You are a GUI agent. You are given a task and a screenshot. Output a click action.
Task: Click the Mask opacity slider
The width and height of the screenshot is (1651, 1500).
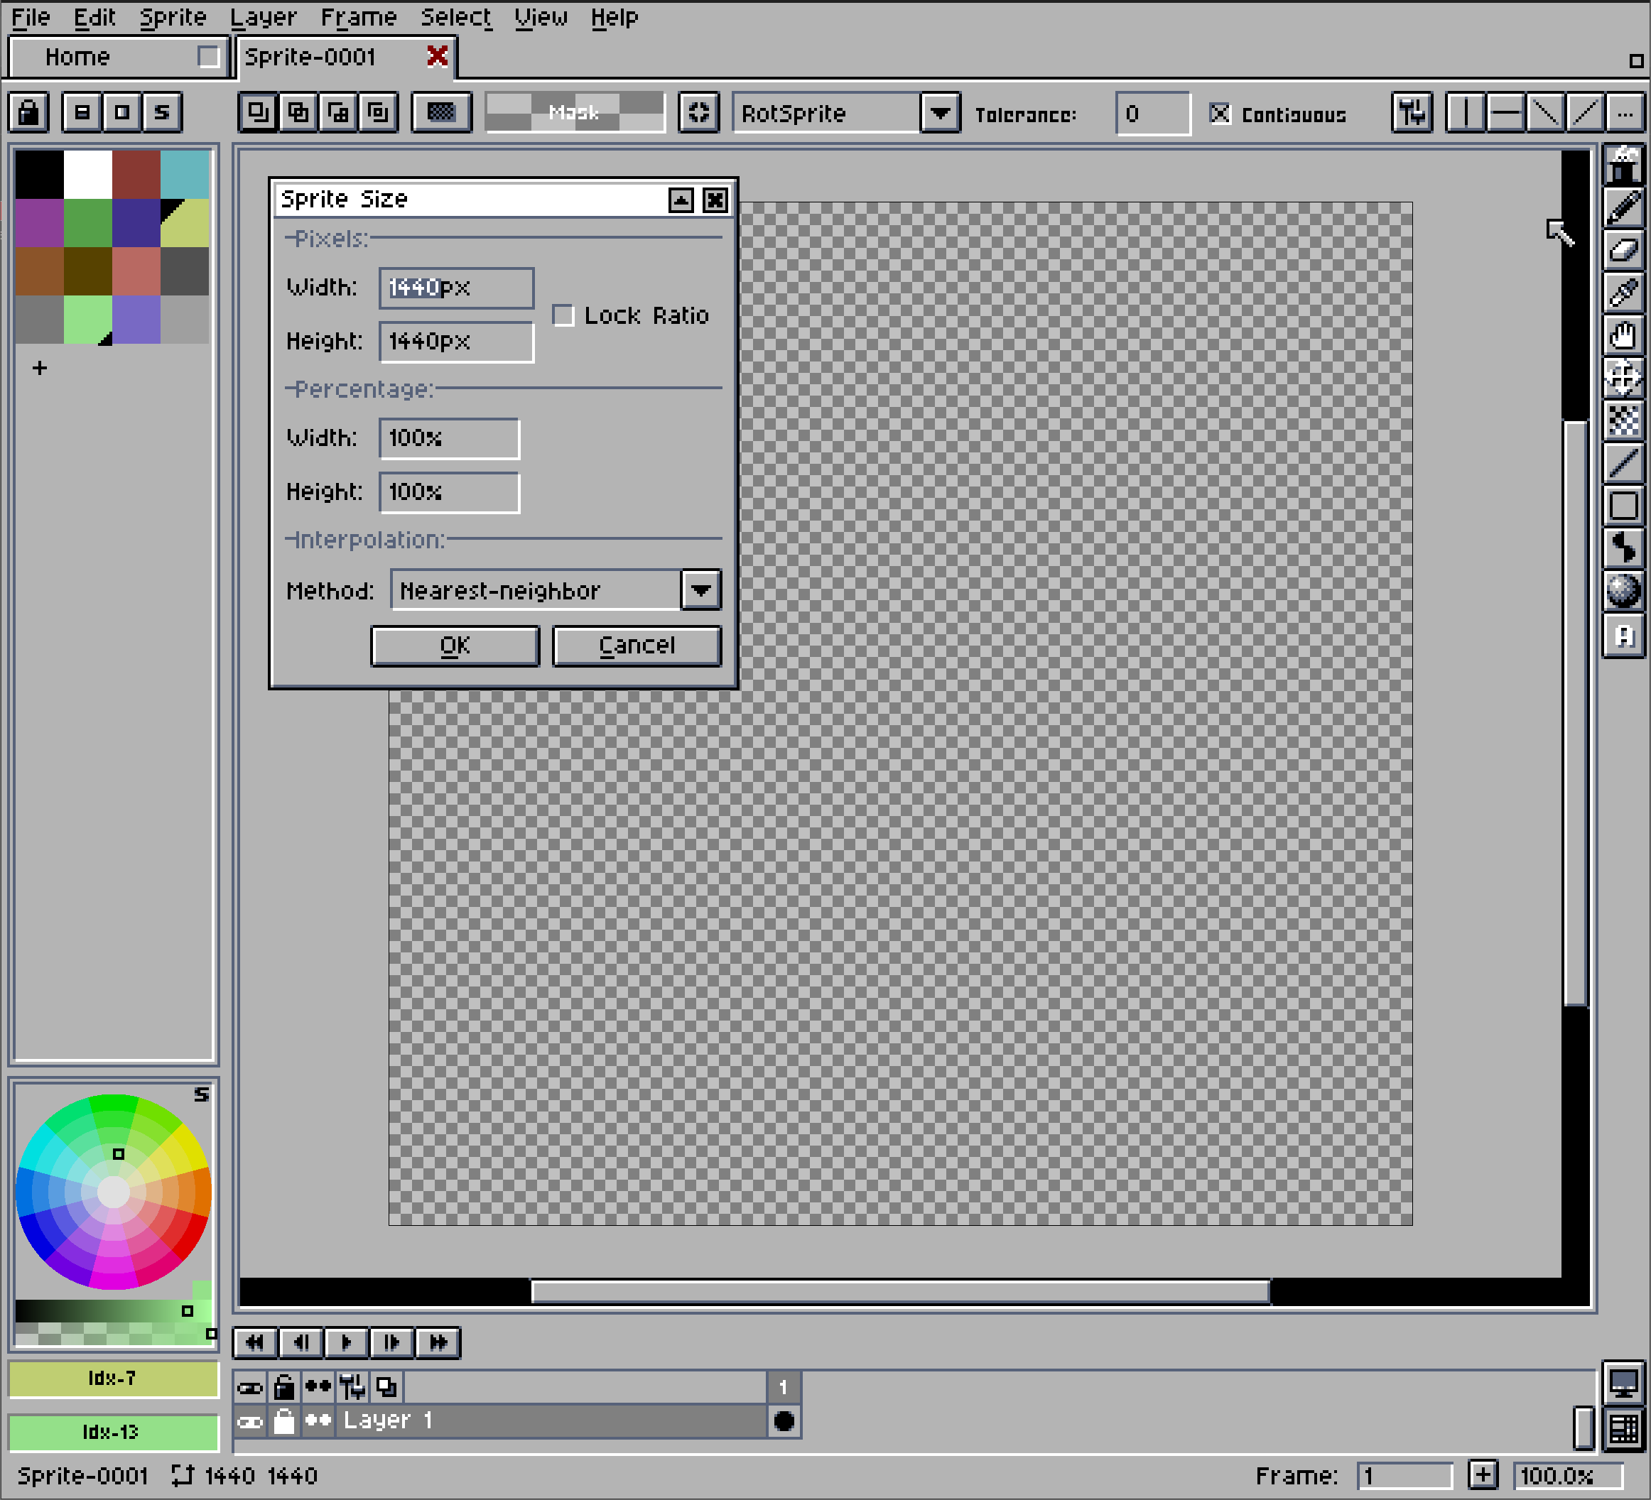tap(575, 113)
